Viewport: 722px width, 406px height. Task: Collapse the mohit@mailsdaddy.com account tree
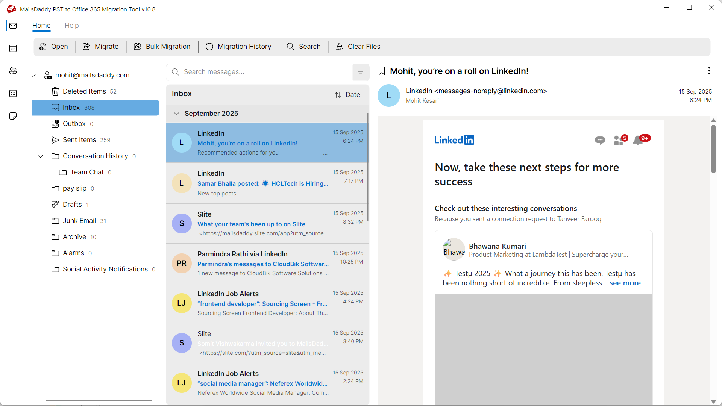click(33, 76)
